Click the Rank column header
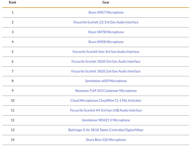 pos(13,3)
